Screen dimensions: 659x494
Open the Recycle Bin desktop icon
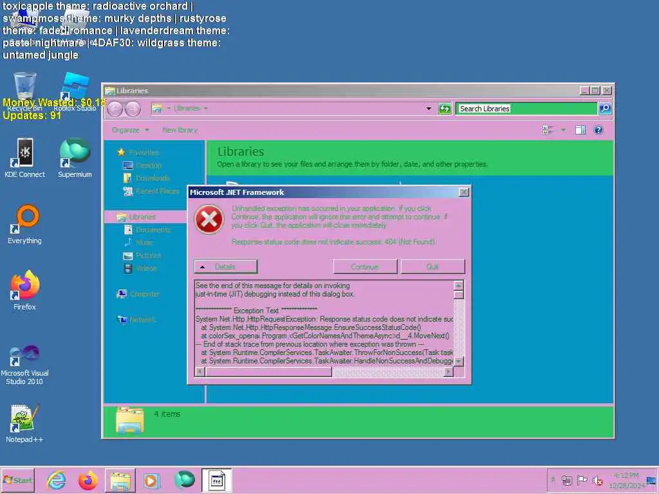click(x=25, y=91)
